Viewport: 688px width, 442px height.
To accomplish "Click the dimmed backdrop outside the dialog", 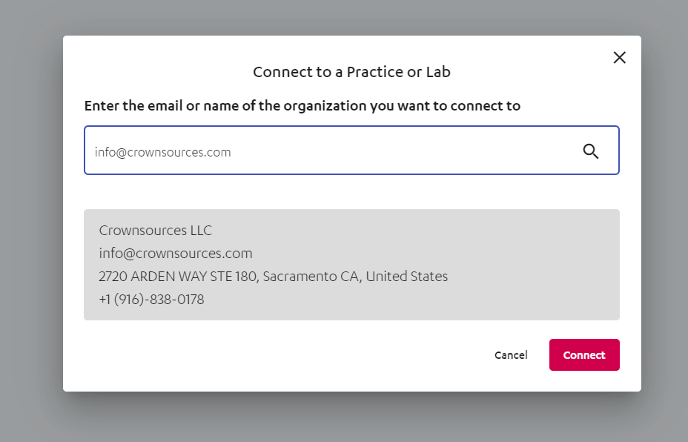I will 30,222.
